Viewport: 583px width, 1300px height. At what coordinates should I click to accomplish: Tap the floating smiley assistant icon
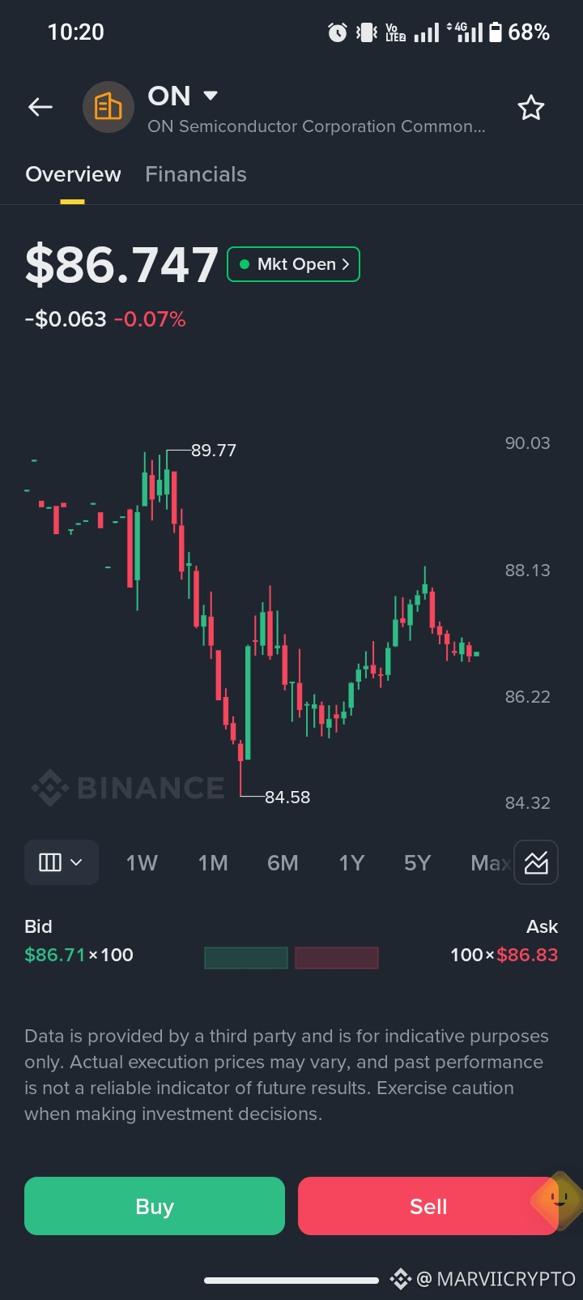pos(557,1200)
